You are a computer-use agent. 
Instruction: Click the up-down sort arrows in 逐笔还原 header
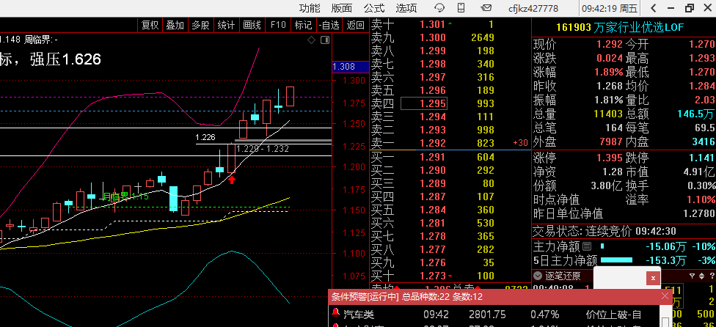pos(701,276)
